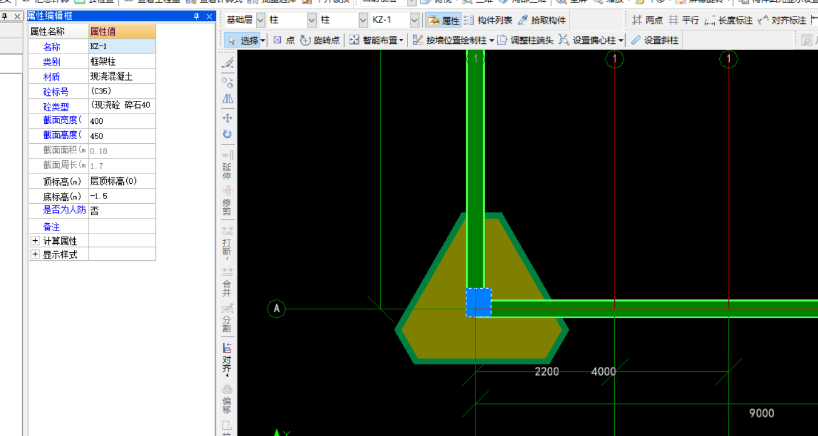Edit the 截面高度 value 450

pyautogui.click(x=122, y=136)
